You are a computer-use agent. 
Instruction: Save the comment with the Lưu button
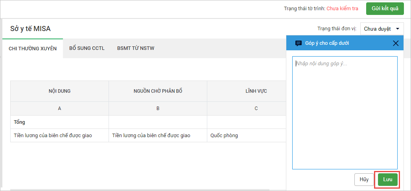[x=387, y=179]
